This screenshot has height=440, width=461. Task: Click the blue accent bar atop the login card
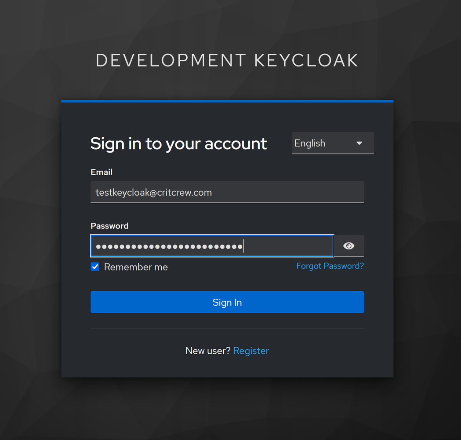point(227,101)
